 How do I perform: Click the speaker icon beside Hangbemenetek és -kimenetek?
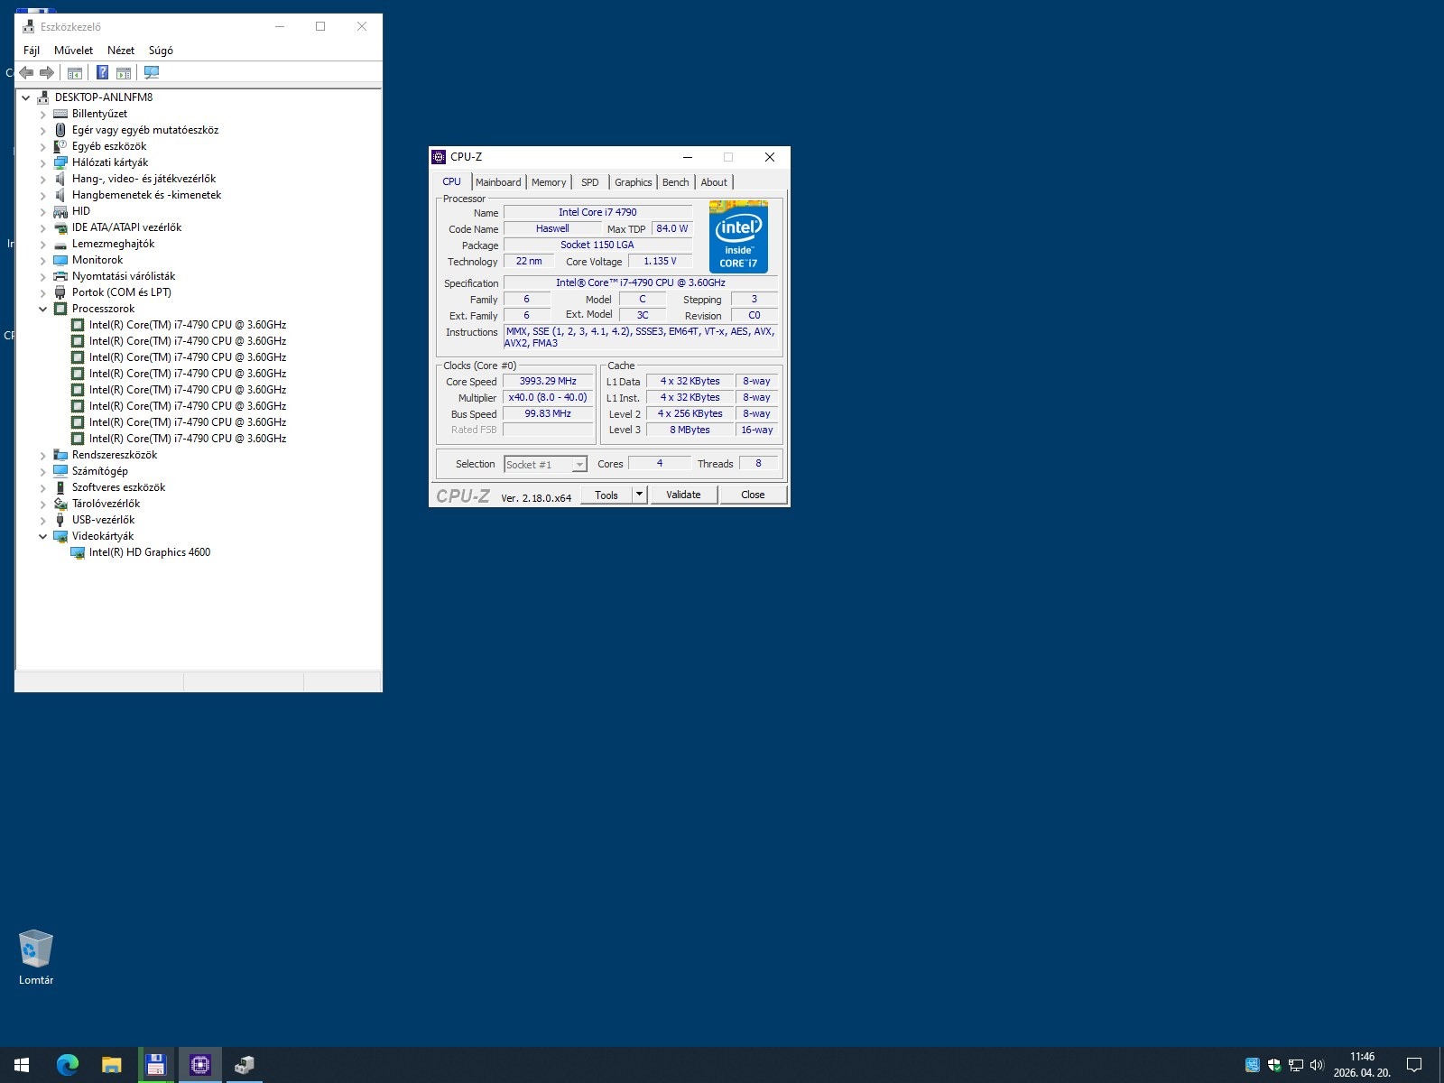tap(60, 195)
